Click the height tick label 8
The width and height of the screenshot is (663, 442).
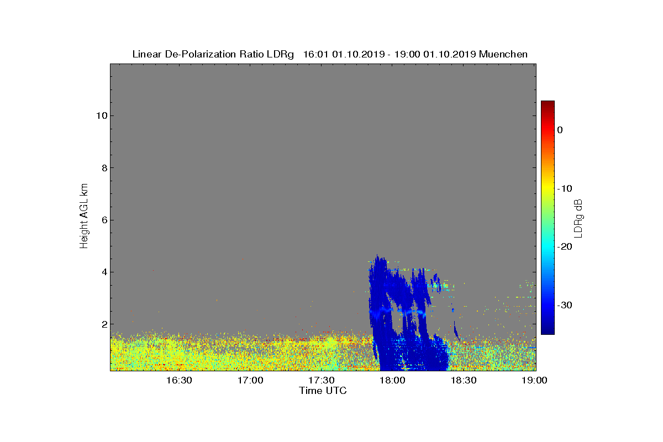pos(103,168)
